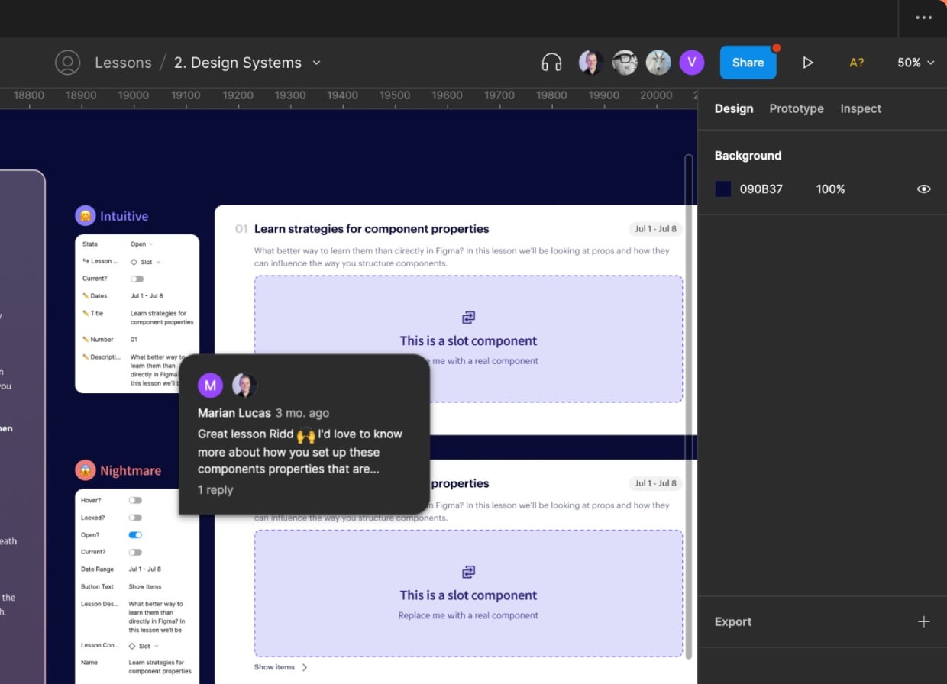The width and height of the screenshot is (947, 684).
Task: Start audio conversation with the headphones icon
Action: [x=551, y=63]
